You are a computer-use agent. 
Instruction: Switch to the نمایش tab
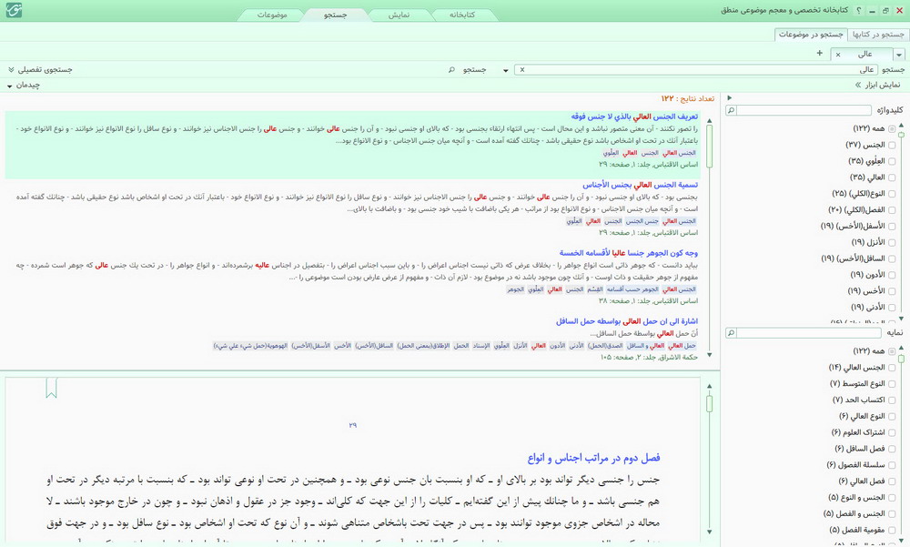coord(399,15)
